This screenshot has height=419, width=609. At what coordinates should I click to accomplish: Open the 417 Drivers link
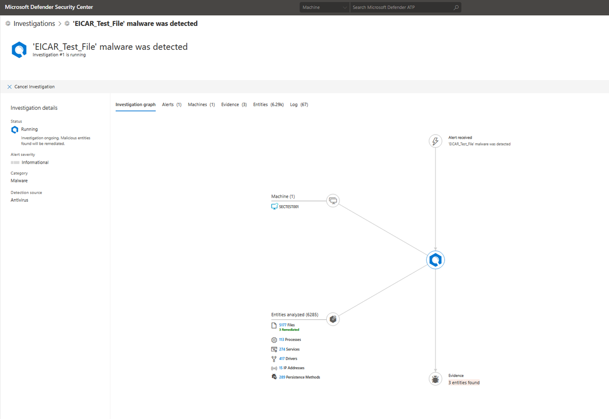[288, 359]
